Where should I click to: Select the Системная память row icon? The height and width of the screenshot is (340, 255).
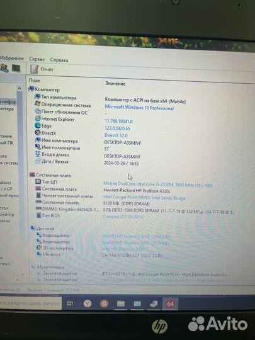pyautogui.click(x=38, y=202)
